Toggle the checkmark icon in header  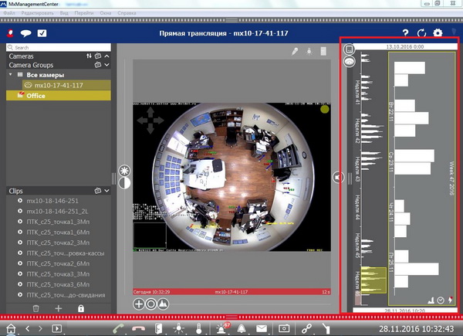[42, 33]
